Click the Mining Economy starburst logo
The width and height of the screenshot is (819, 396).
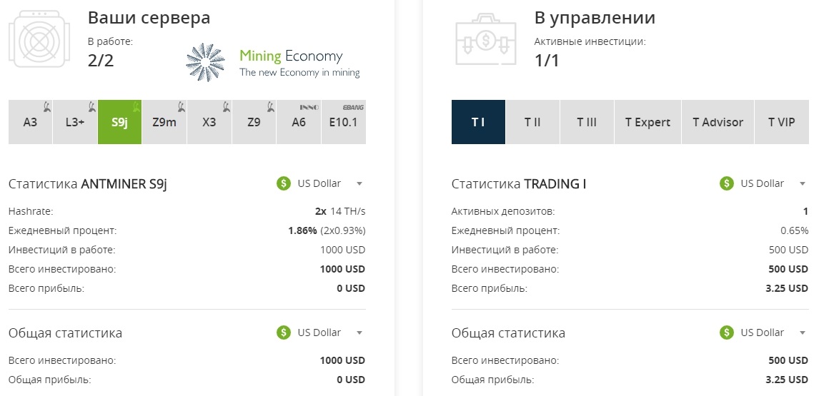click(x=205, y=63)
